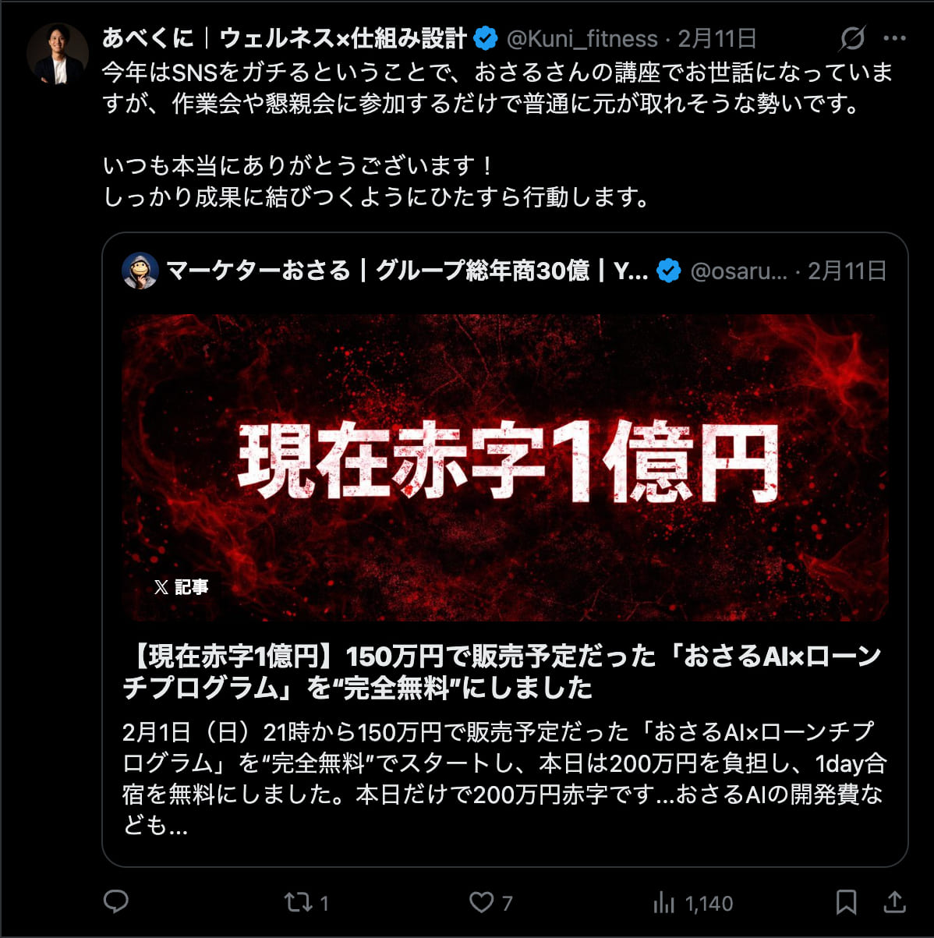934x938 pixels.
Task: Open the @osaru... handle in quoted post
Action: tap(739, 271)
